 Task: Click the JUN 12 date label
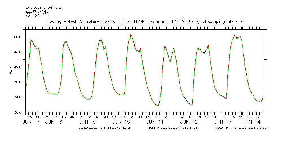pos(189,122)
